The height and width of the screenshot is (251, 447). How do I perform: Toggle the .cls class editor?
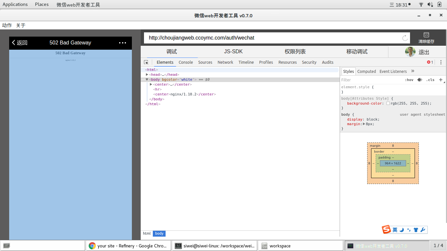[x=430, y=80]
